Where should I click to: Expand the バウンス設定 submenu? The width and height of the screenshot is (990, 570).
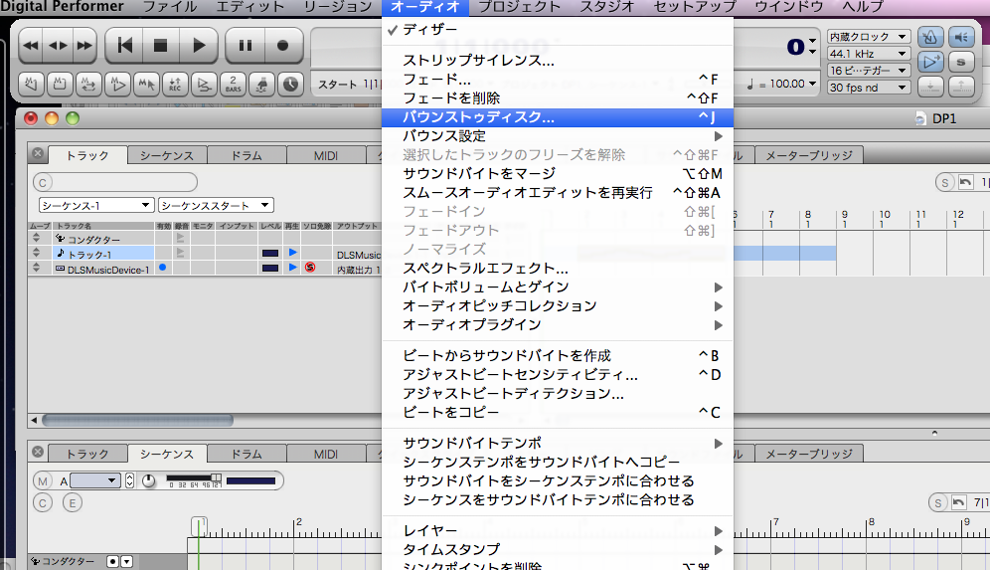558,136
